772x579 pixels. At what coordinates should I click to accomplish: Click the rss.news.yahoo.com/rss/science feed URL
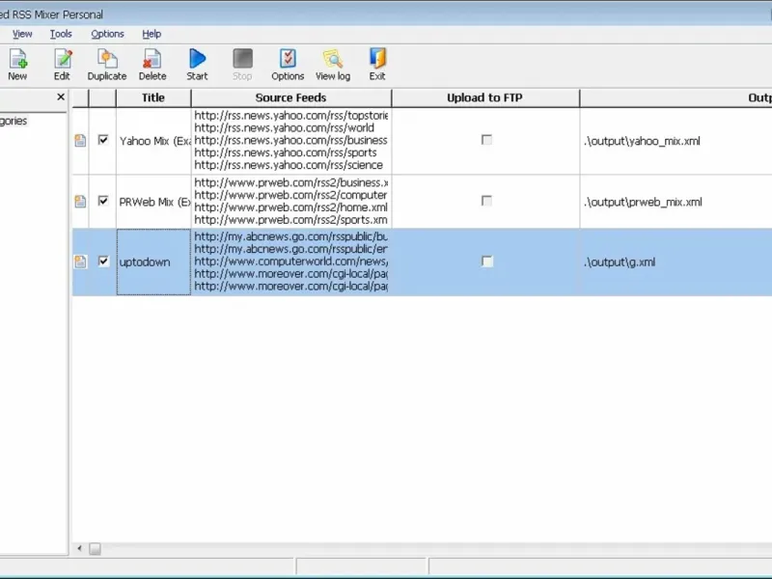click(288, 165)
